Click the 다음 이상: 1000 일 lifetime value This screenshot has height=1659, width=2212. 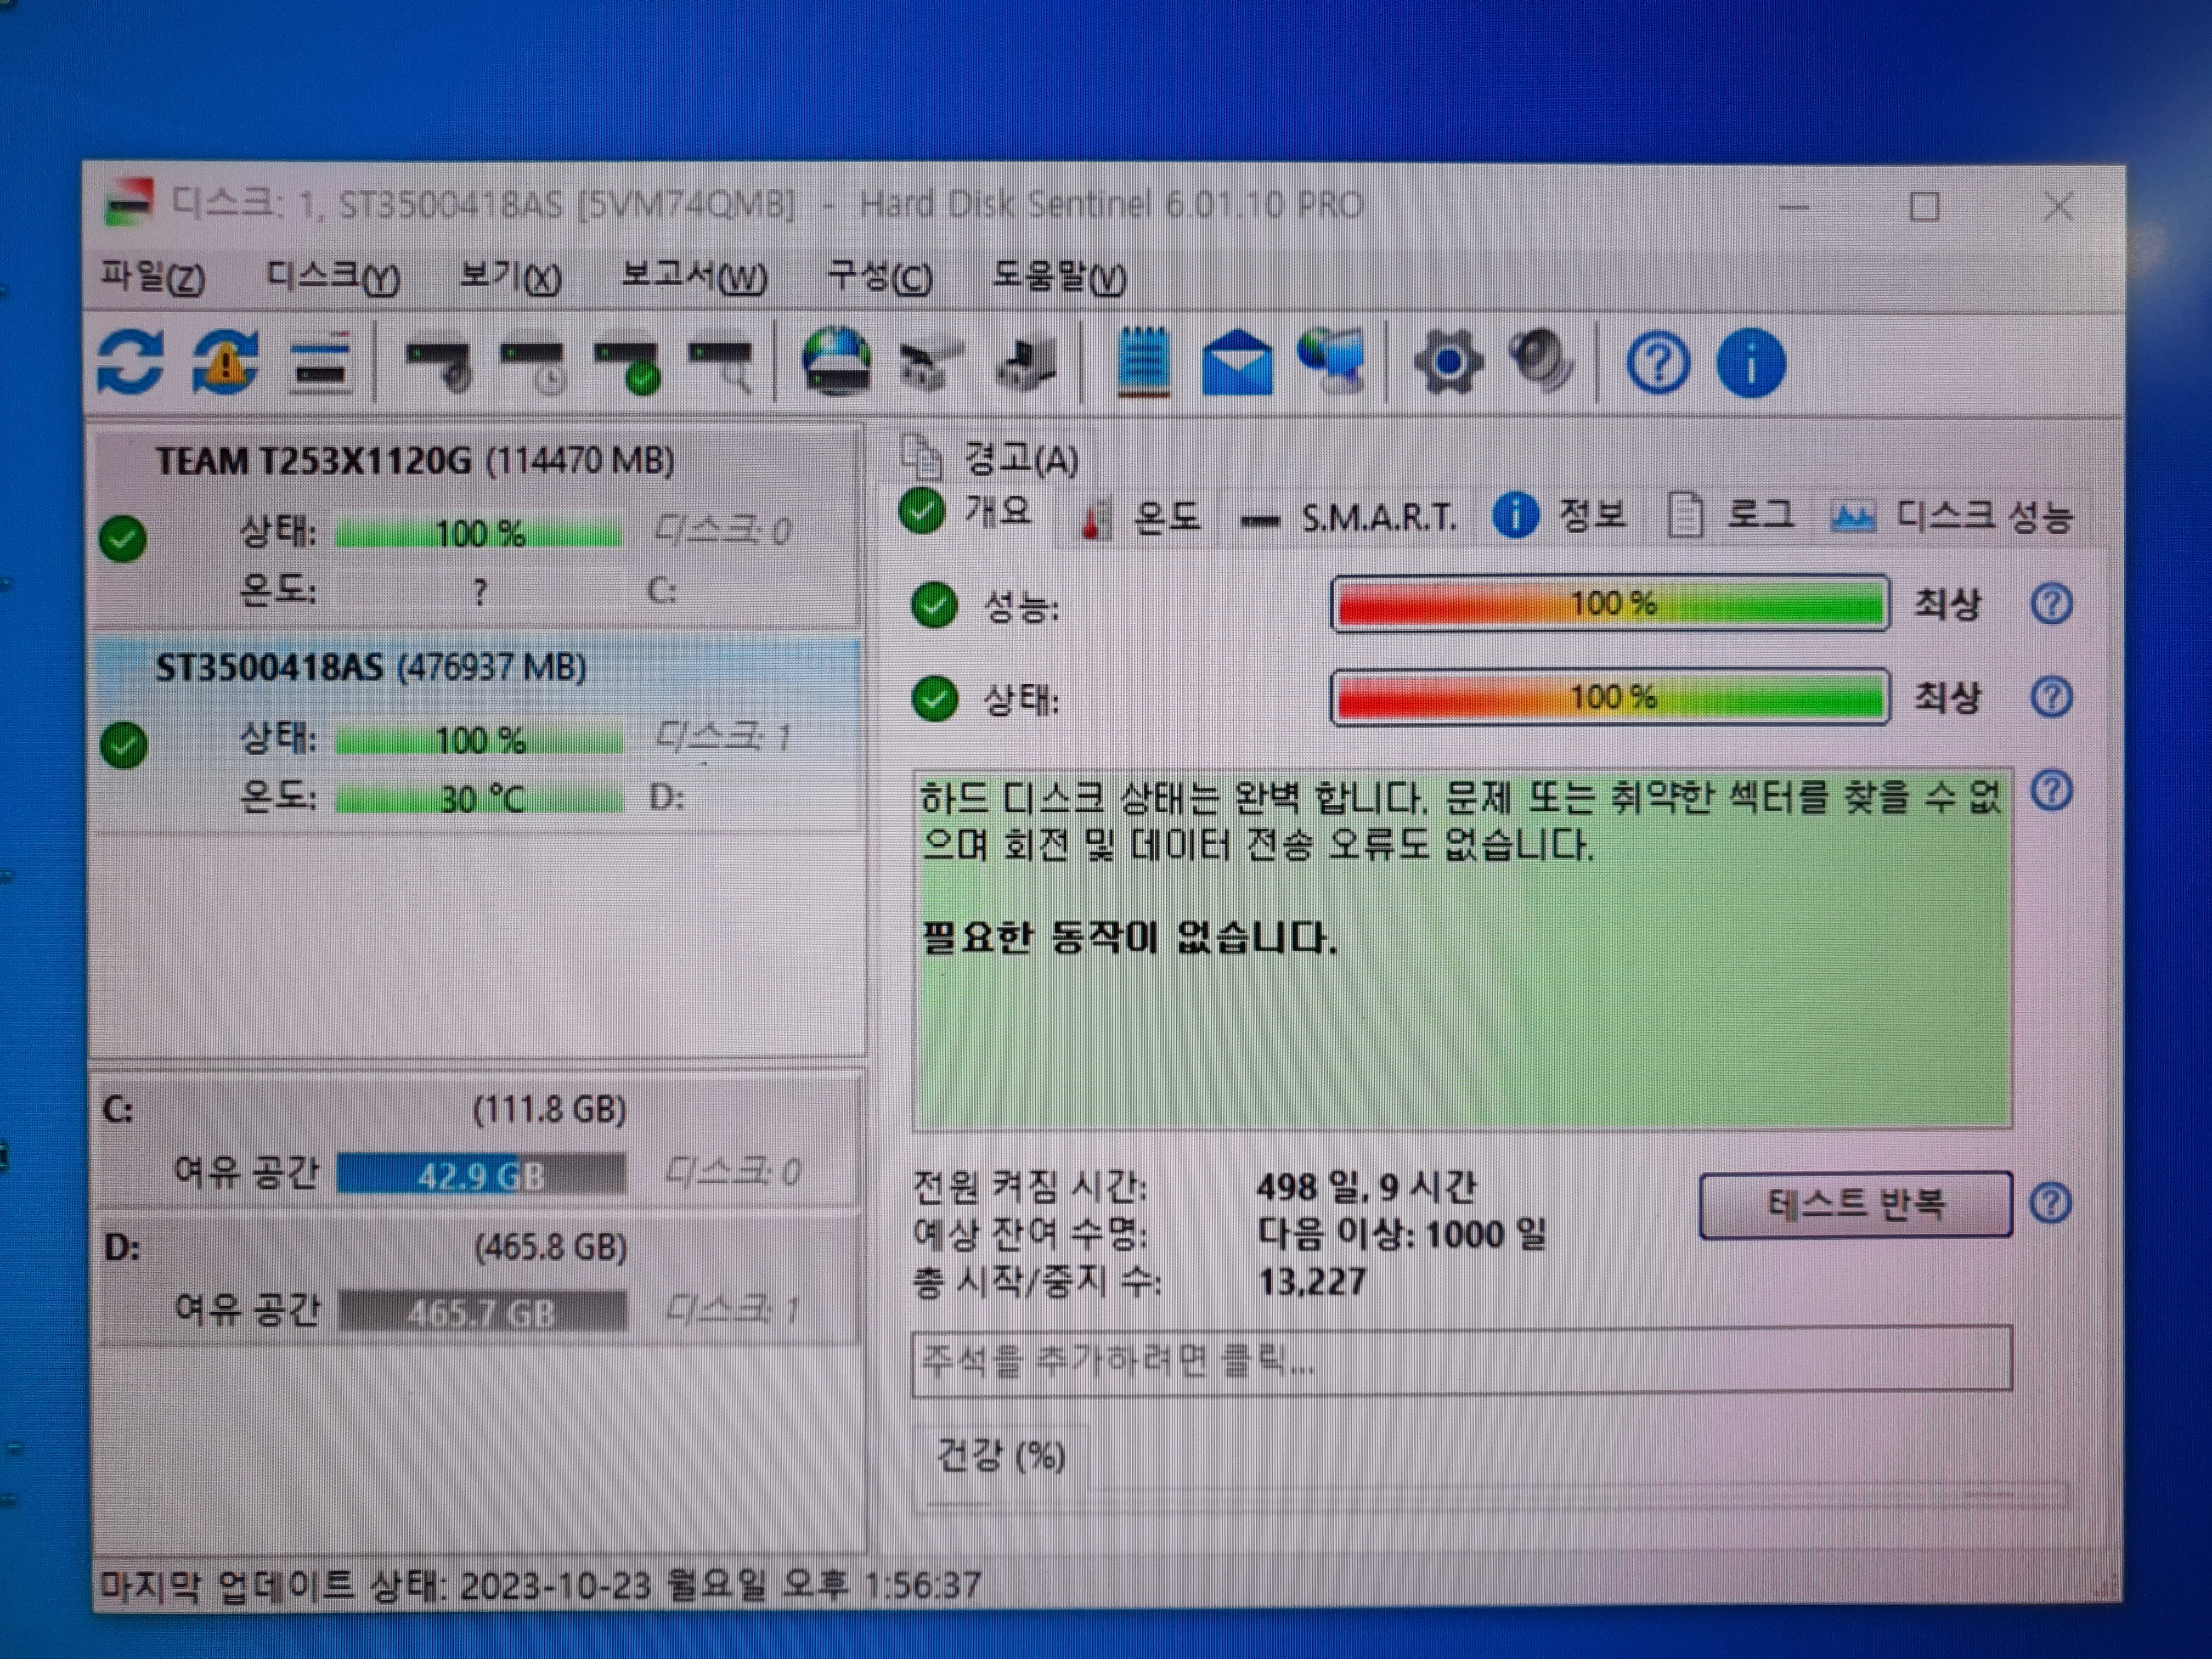(1402, 1235)
